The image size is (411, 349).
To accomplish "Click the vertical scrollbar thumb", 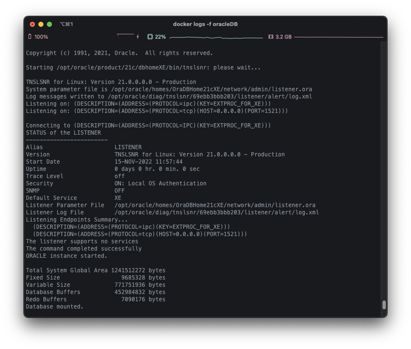I will (x=384, y=305).
